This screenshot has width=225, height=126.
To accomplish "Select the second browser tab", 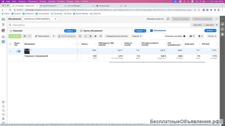I will [x=53, y=6].
